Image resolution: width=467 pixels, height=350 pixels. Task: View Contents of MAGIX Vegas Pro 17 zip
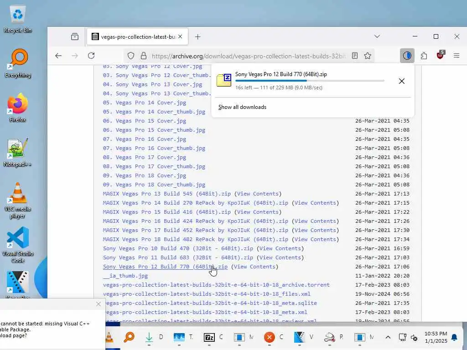tap(315, 230)
